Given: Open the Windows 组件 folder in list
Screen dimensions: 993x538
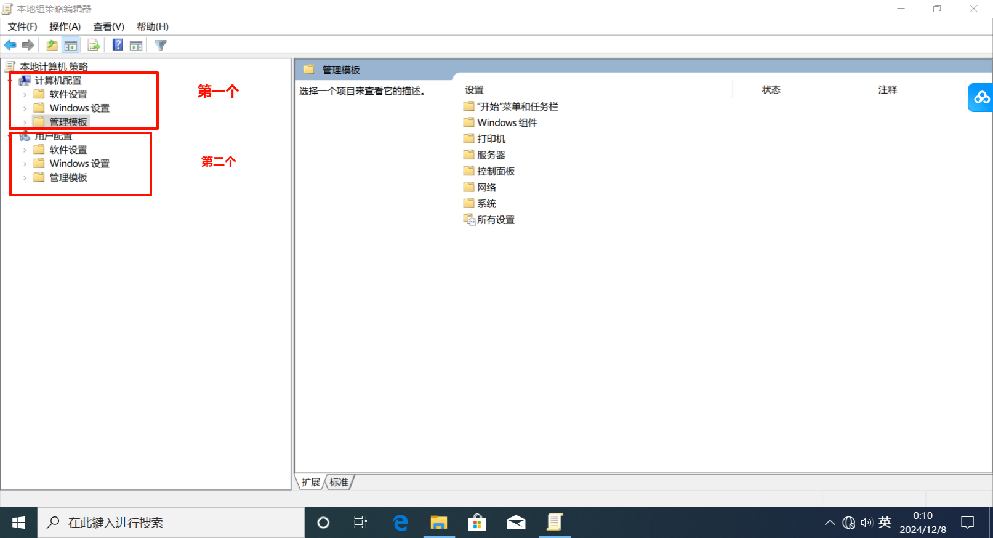Looking at the screenshot, I should pos(501,122).
